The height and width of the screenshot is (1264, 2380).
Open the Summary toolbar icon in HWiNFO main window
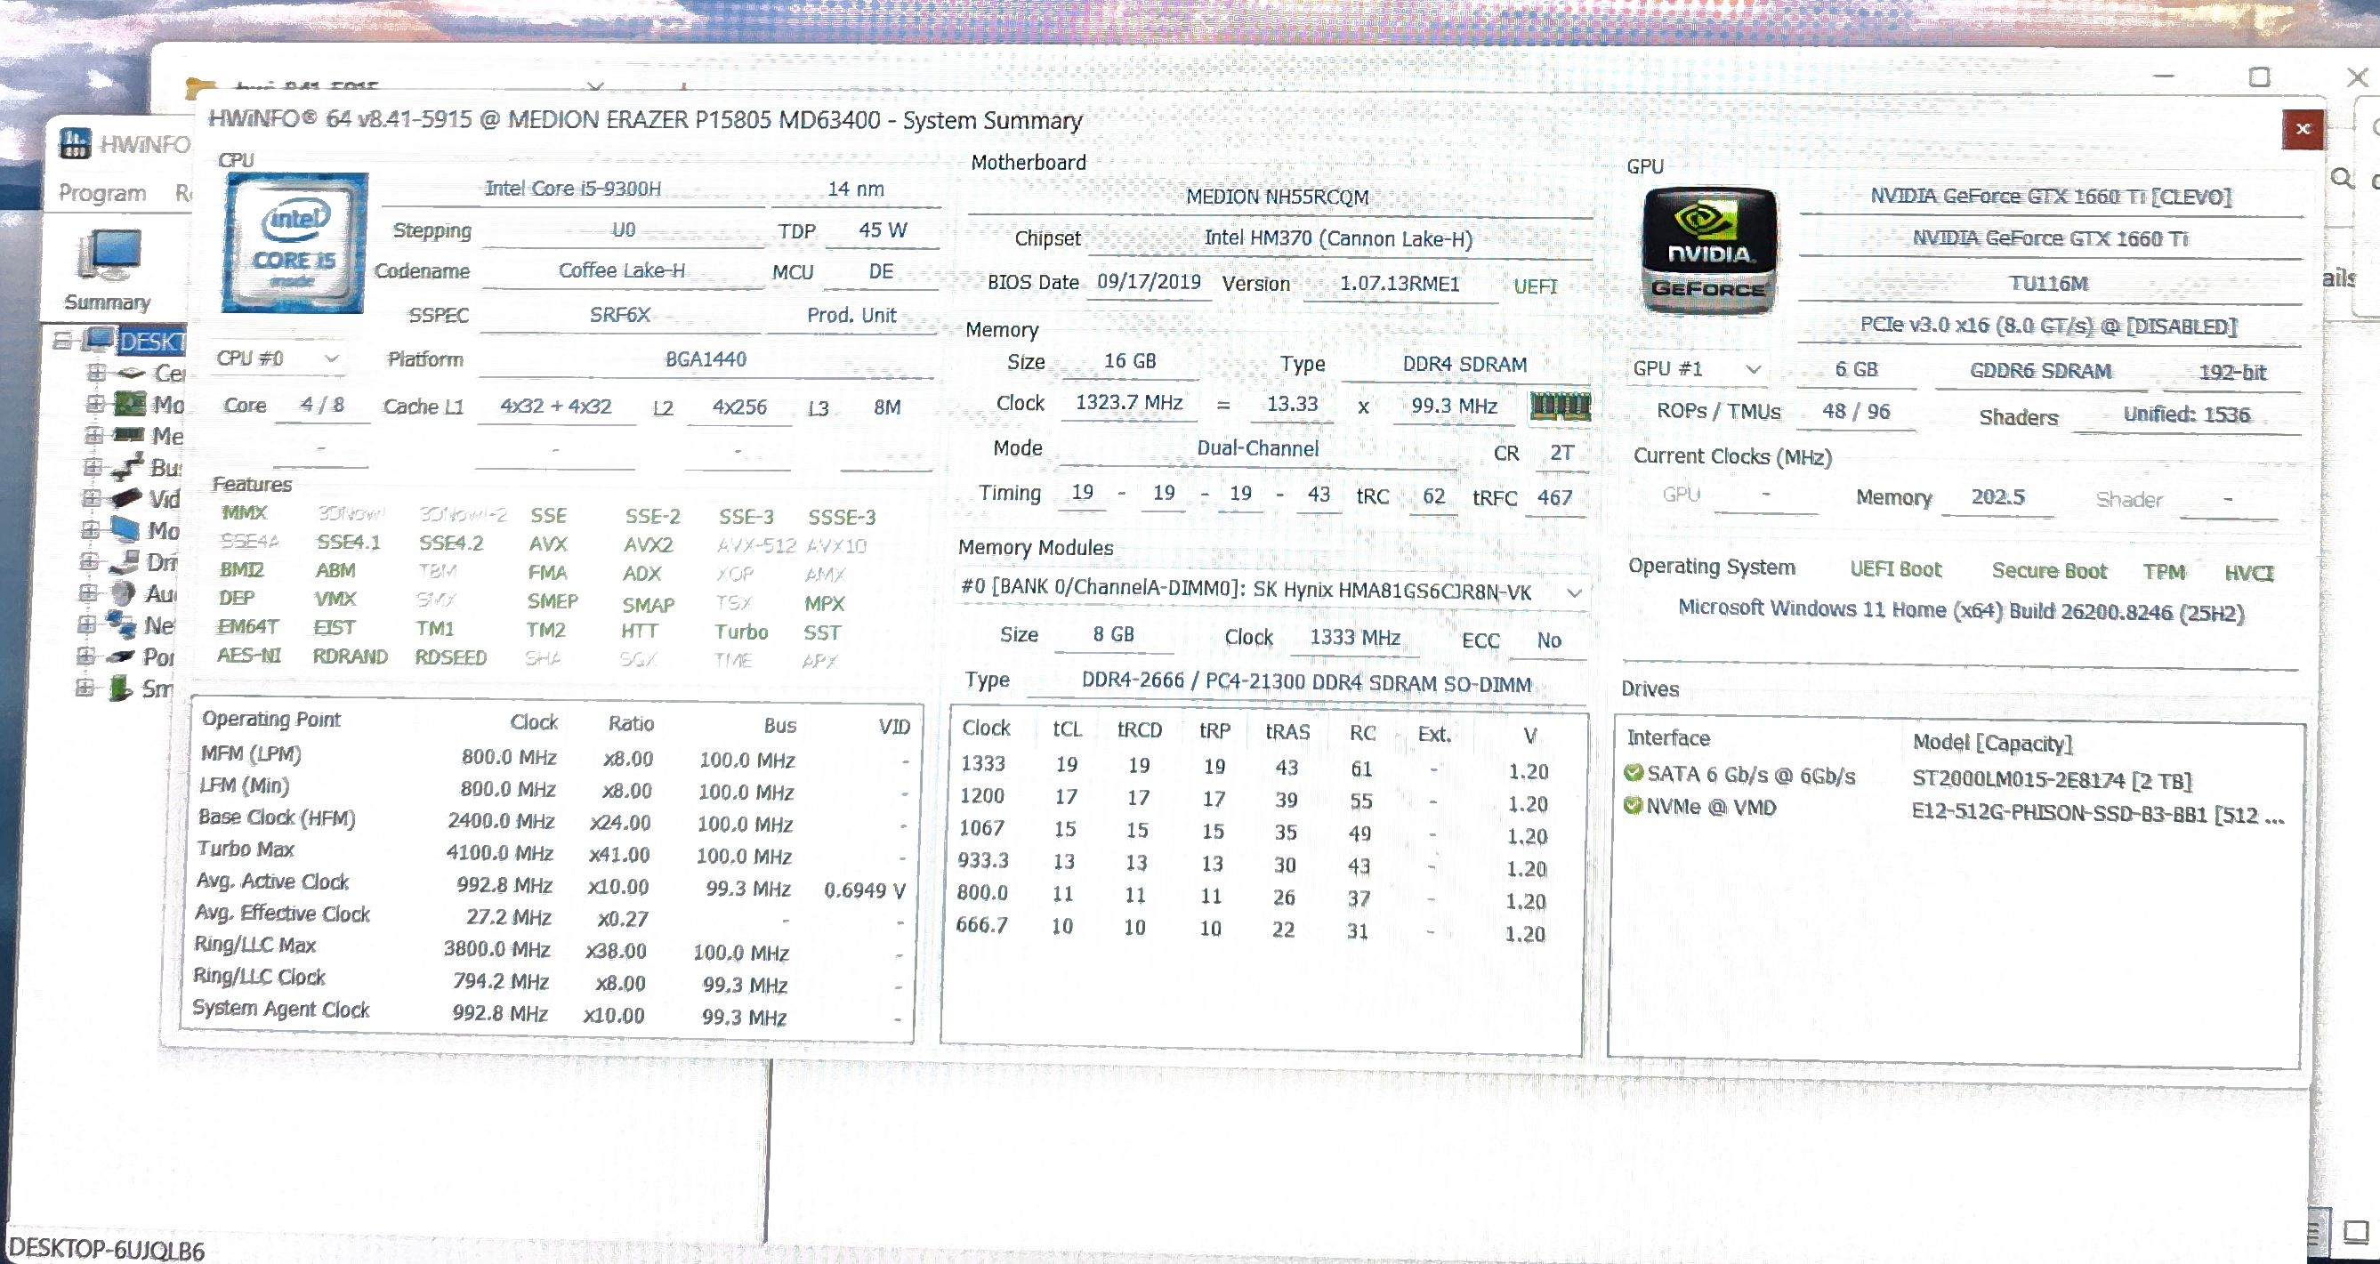tap(108, 268)
